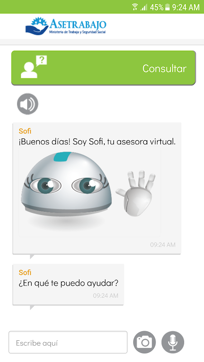Tap the person with question mark icon
This screenshot has width=204, height=362.
pyautogui.click(x=34, y=67)
